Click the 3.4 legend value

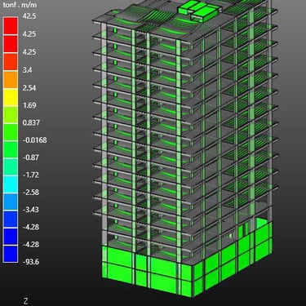[27, 70]
